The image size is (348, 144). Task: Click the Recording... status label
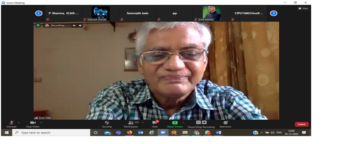[58, 25]
